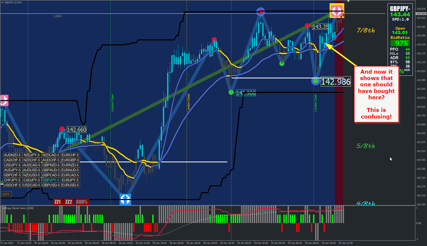The image size is (427, 246).
Task: Click the blue-ringed red dot on top resistance line
Action: point(261,12)
